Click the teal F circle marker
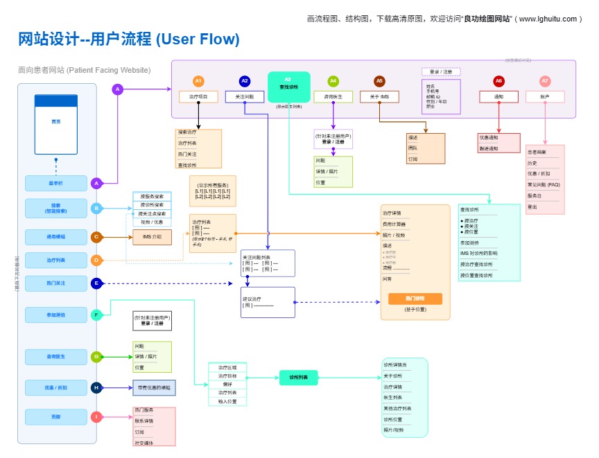 96,315
